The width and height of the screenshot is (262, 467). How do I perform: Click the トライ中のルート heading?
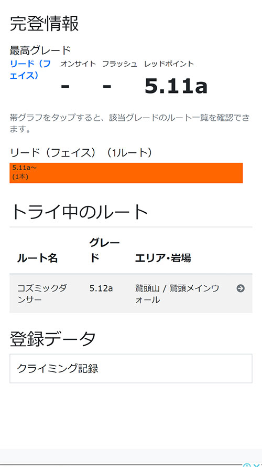[x=79, y=212]
